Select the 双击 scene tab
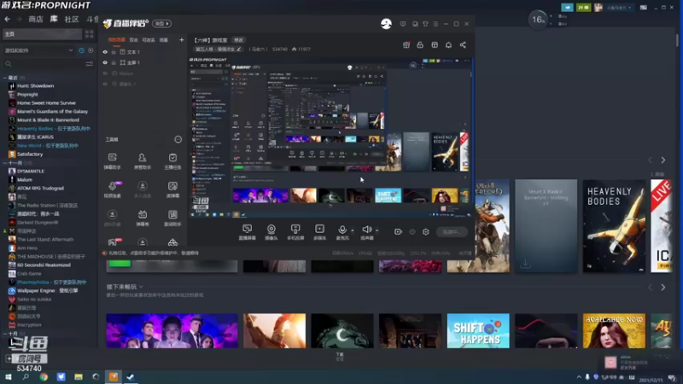The width and height of the screenshot is (683, 384). [134, 40]
